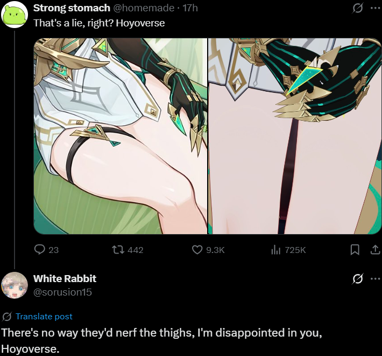Screen dimensions: 382x356
Task: Like the post with 9.3K likes
Action: click(197, 250)
